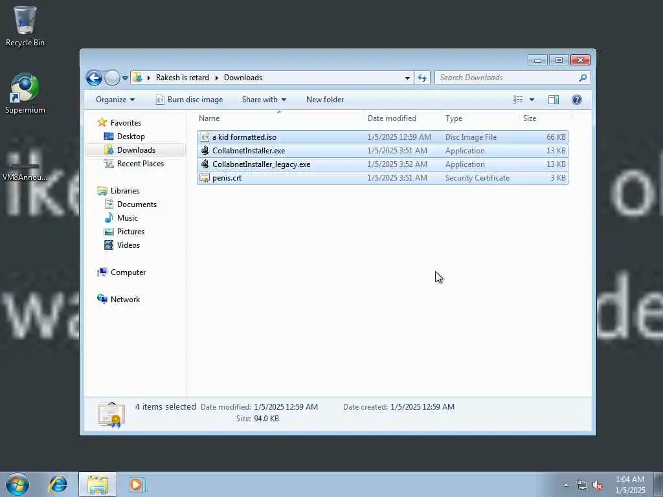Expand the root arrow before 'Rakesh is retard'
This screenshot has width=663, height=497.
coord(149,78)
